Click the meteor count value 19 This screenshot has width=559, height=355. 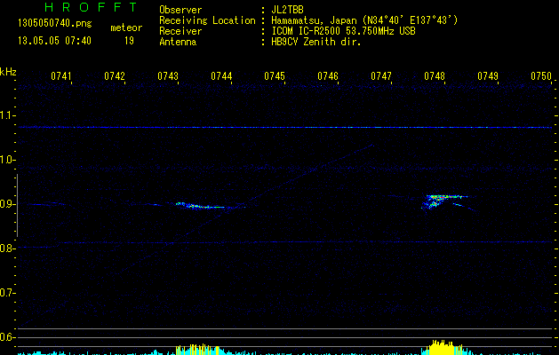(130, 41)
